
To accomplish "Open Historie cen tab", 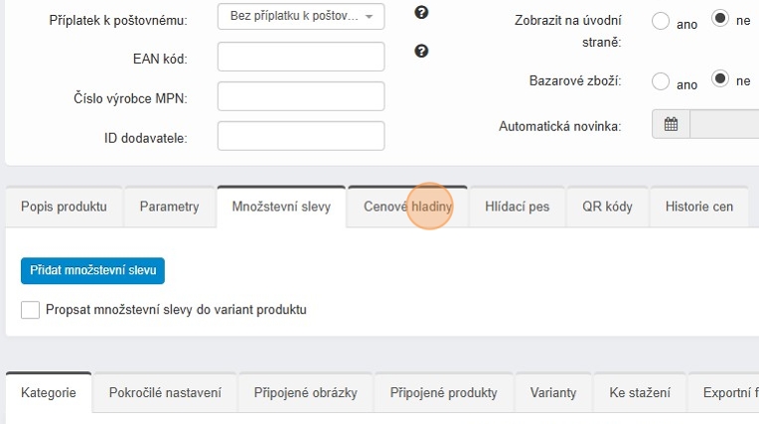I will [699, 208].
